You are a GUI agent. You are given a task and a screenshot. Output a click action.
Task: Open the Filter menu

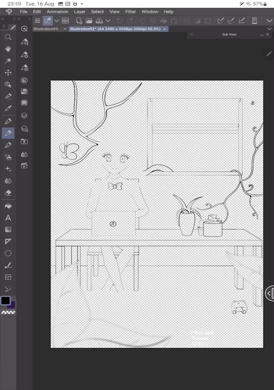click(131, 12)
